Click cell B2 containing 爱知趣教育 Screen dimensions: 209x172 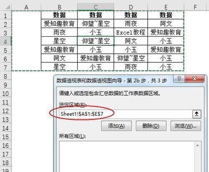[x=59, y=24]
